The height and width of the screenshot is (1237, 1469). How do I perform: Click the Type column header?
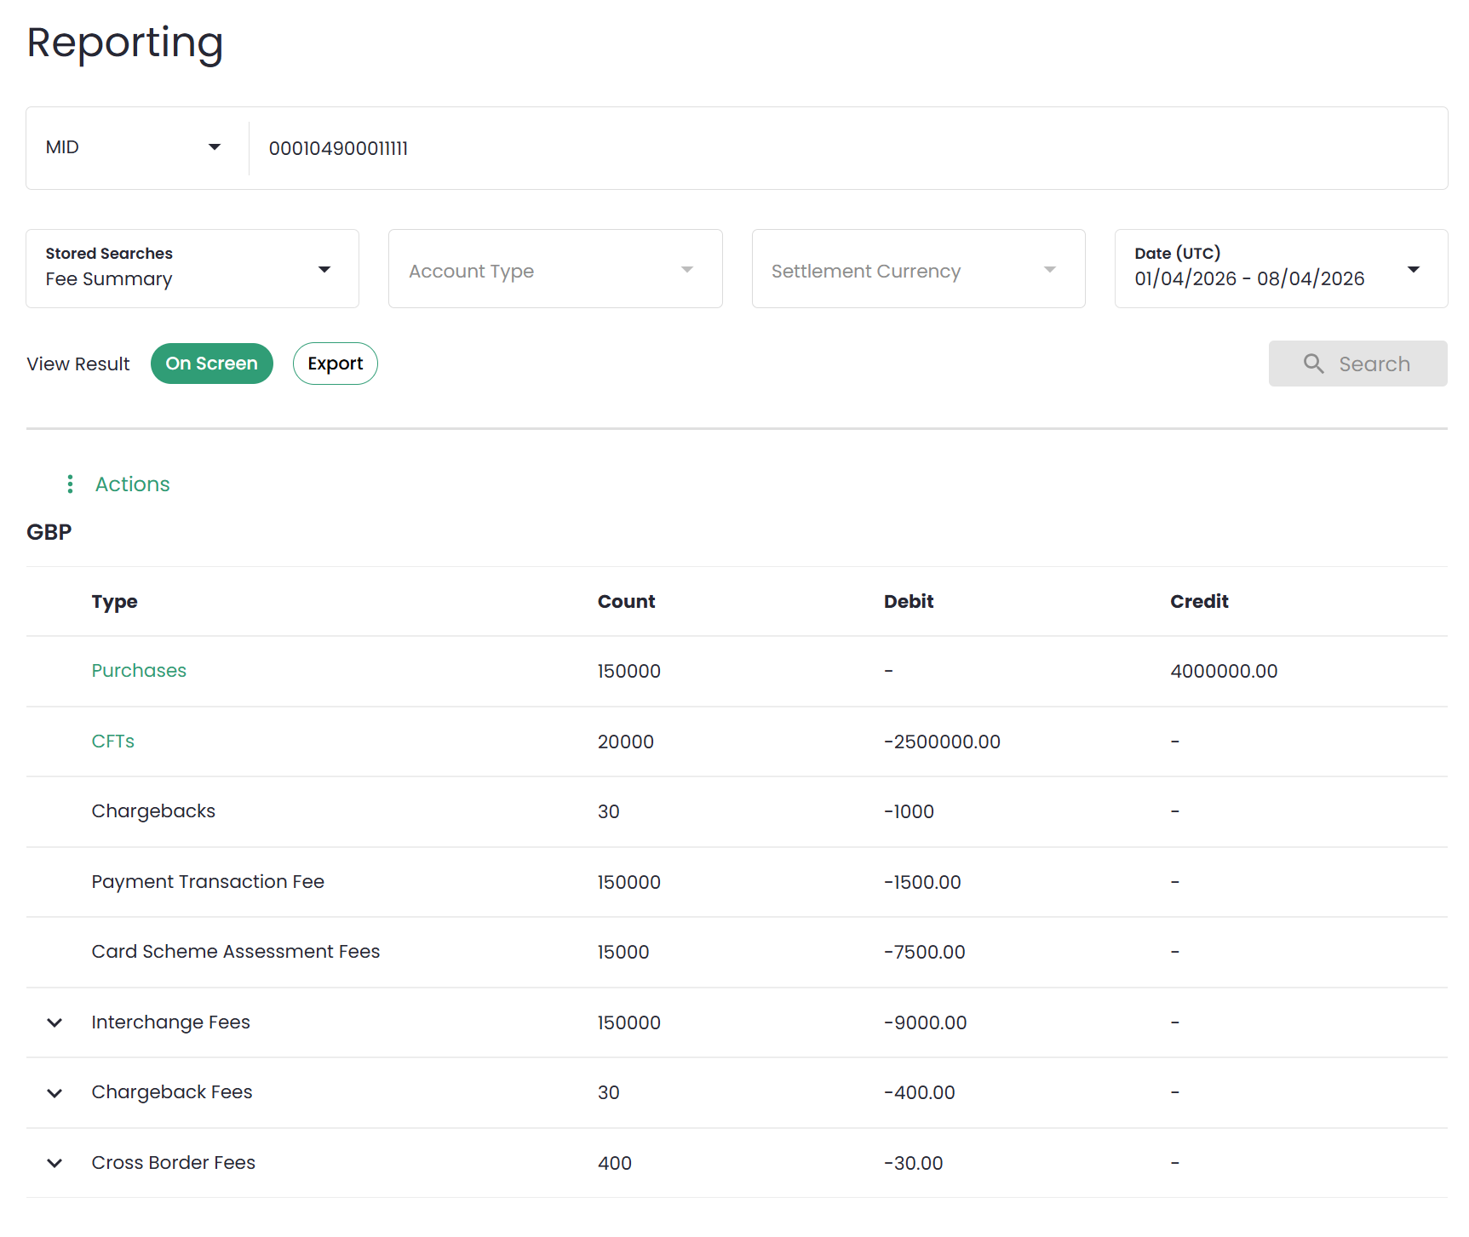115,602
